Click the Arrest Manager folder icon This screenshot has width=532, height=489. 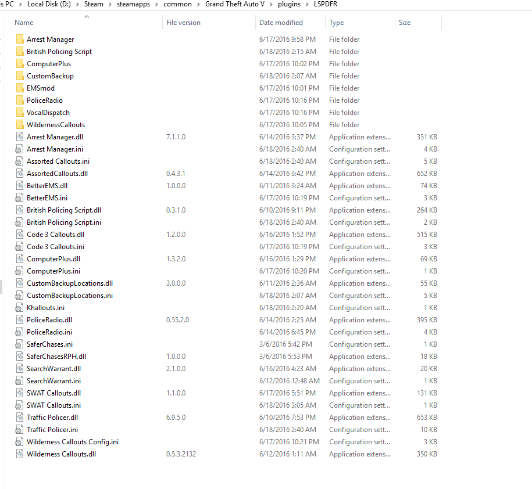click(x=20, y=39)
